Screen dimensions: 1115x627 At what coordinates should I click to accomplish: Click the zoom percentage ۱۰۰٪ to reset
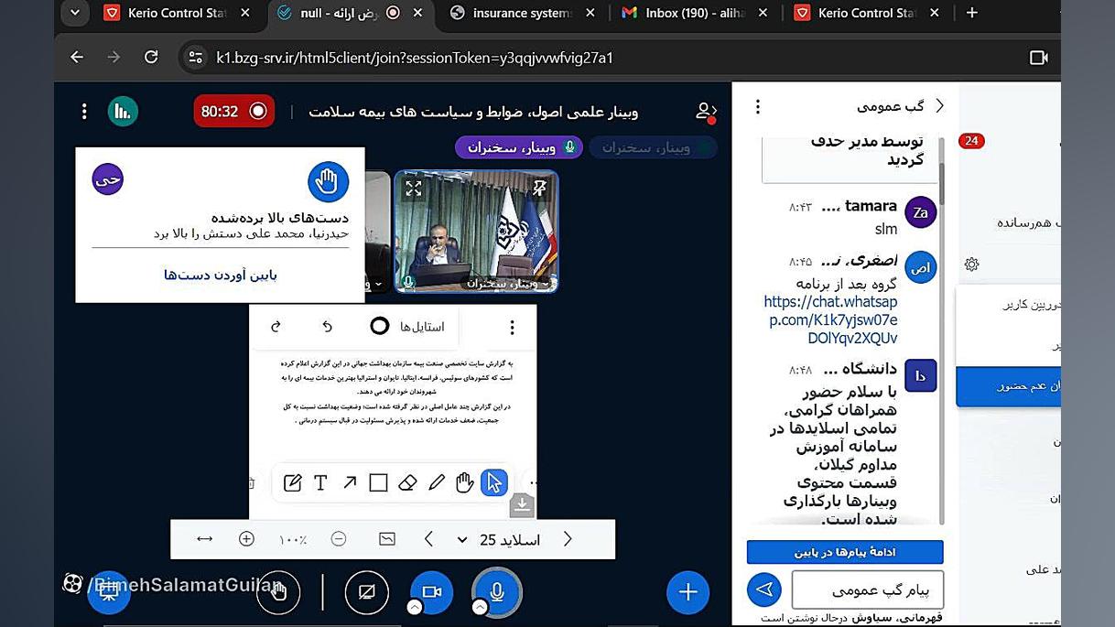(293, 540)
